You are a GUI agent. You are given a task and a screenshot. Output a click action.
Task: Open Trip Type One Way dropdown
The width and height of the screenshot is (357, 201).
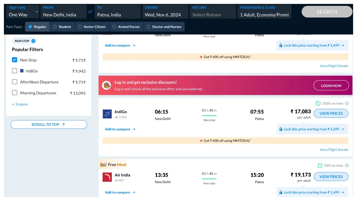(x=23, y=12)
